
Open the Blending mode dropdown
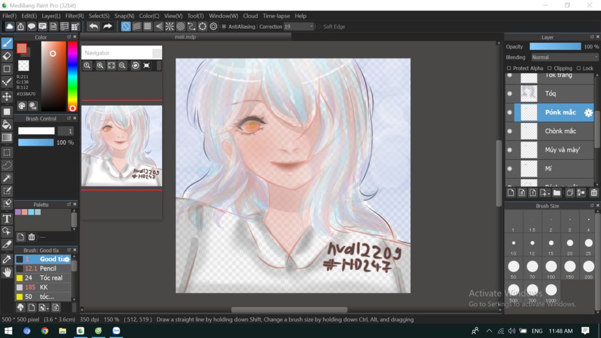pyautogui.click(x=565, y=57)
